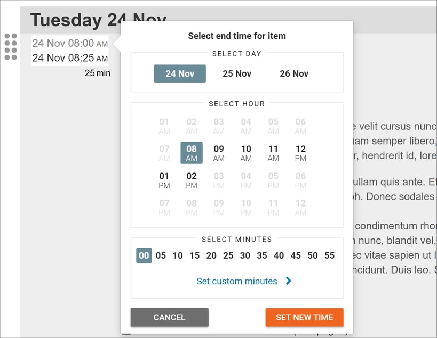
Task: Click the 24 Nov 08:25 AM end time
Action: pos(70,58)
